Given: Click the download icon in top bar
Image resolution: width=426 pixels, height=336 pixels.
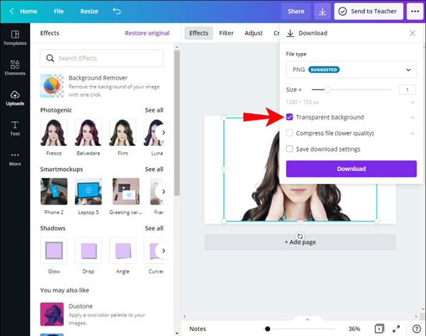Looking at the screenshot, I should pos(322,11).
